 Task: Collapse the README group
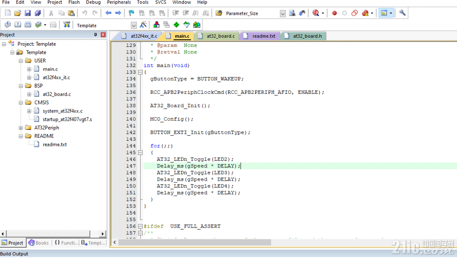(21, 136)
